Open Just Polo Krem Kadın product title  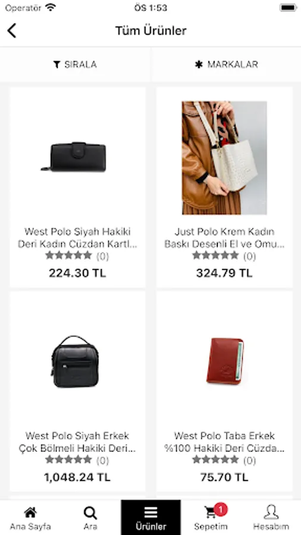(x=224, y=238)
